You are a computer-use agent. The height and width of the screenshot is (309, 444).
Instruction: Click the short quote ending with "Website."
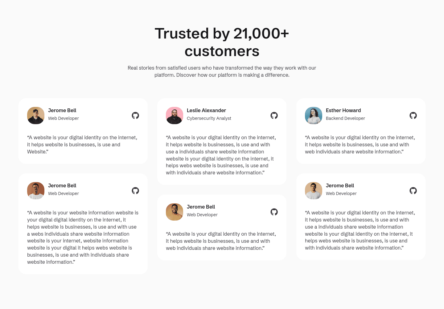(x=82, y=144)
